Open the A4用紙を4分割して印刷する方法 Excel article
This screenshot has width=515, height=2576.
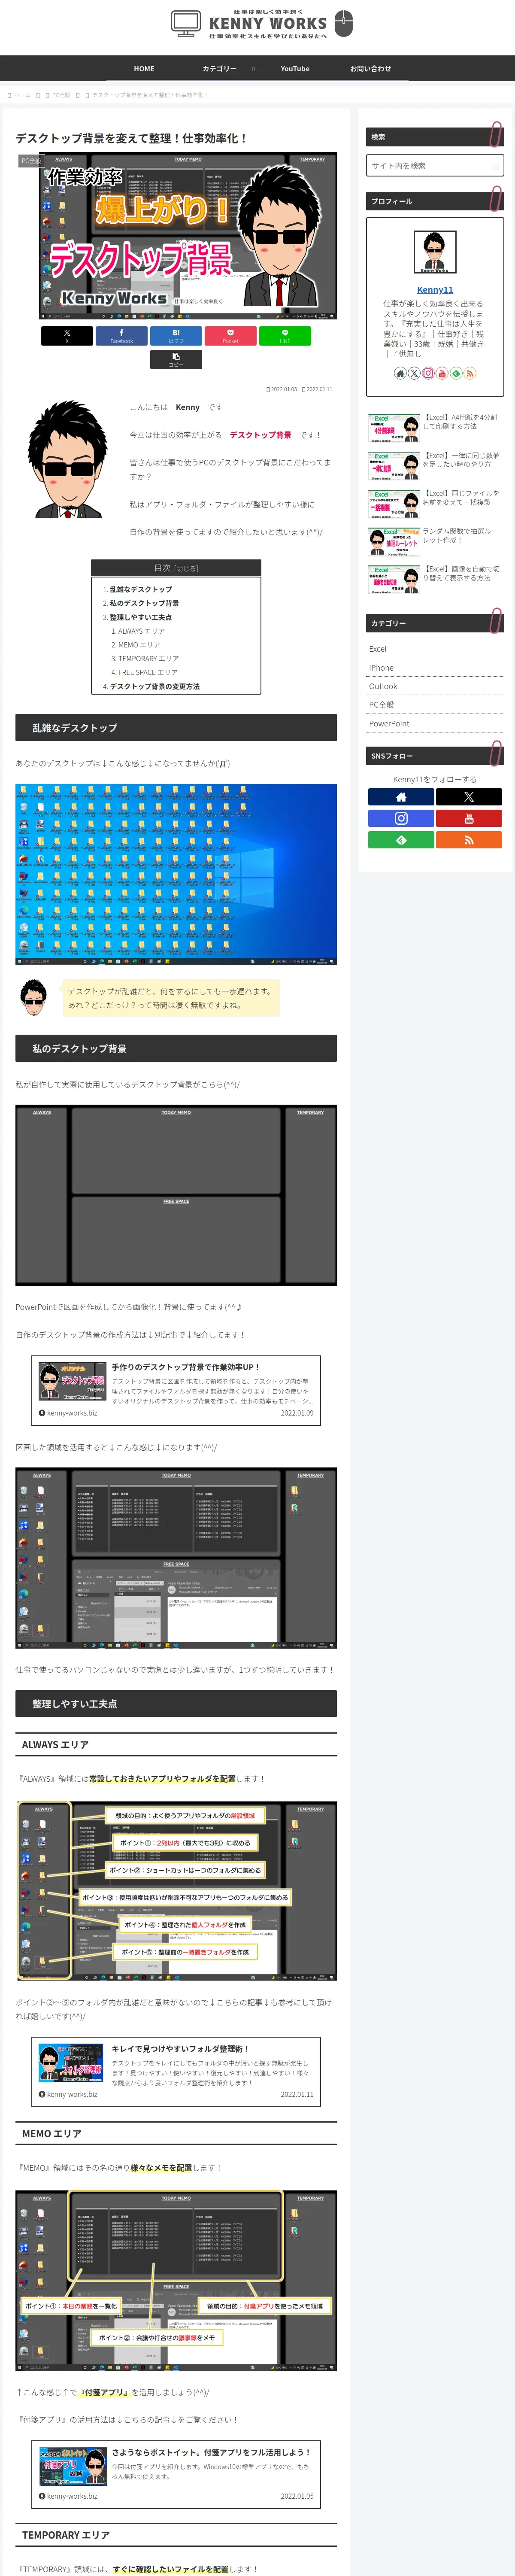pyautogui.click(x=435, y=428)
